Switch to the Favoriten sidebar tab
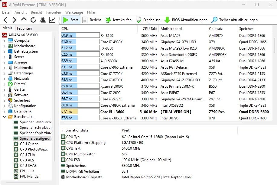This screenshot has height=185, width=277. click(24, 28)
